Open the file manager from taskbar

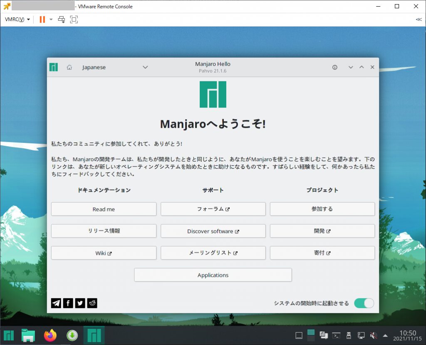click(x=28, y=336)
